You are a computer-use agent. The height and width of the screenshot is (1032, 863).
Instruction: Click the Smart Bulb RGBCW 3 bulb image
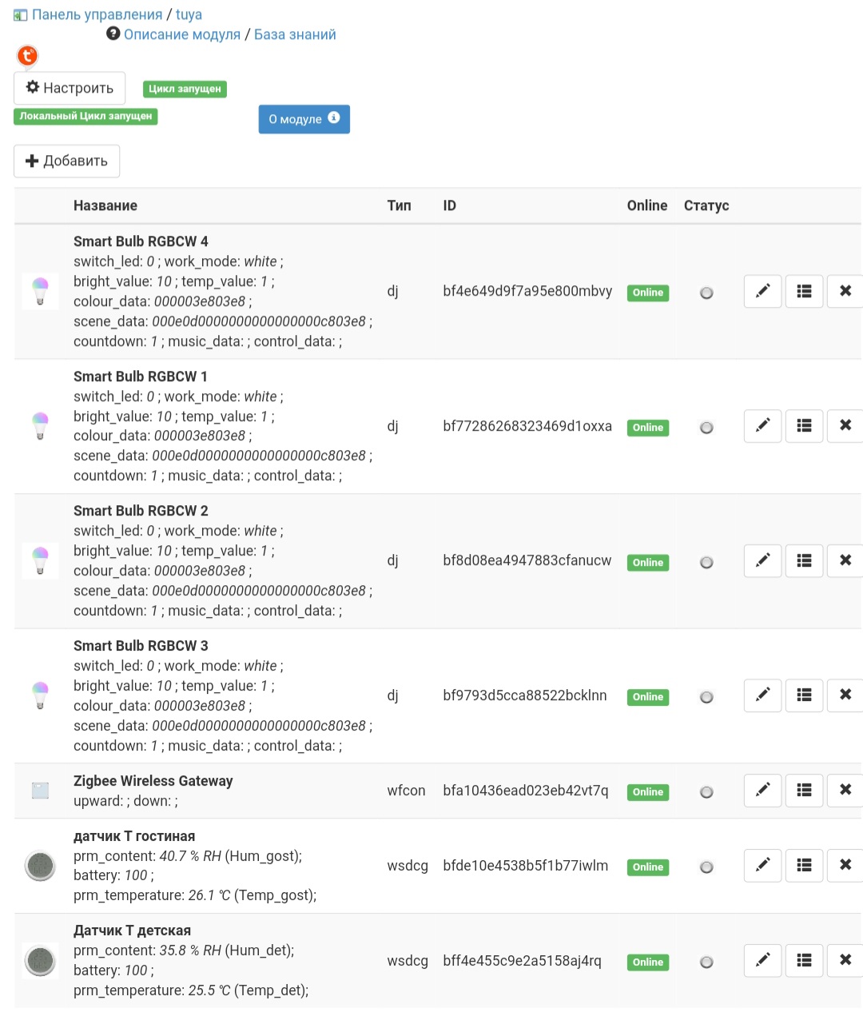[40, 695]
